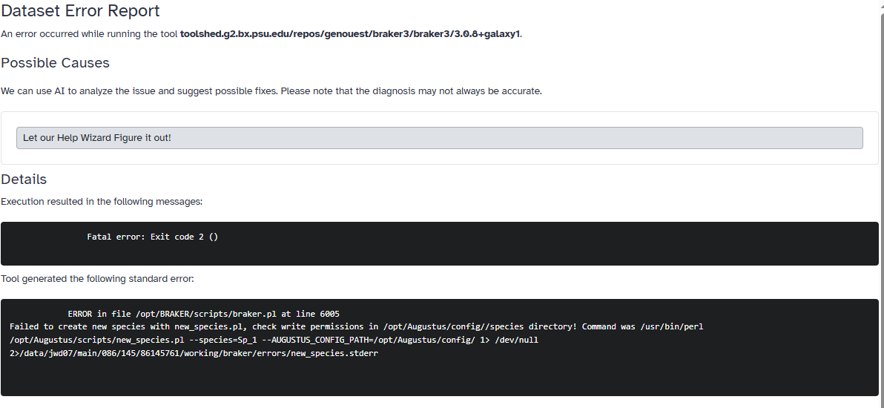Click 'An error occurred while running the tool' text
The width and height of the screenshot is (884, 408).
point(89,34)
